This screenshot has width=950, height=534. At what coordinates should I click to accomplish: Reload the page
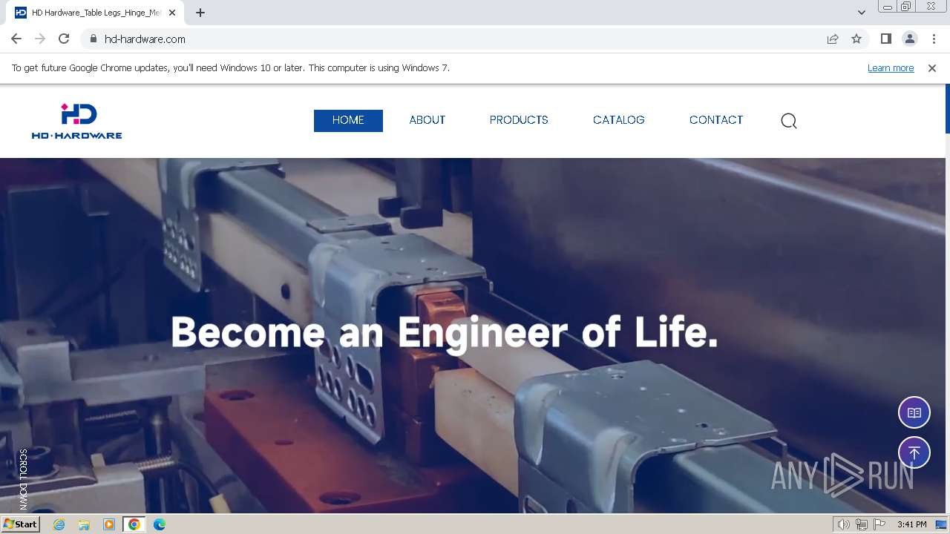pyautogui.click(x=64, y=39)
